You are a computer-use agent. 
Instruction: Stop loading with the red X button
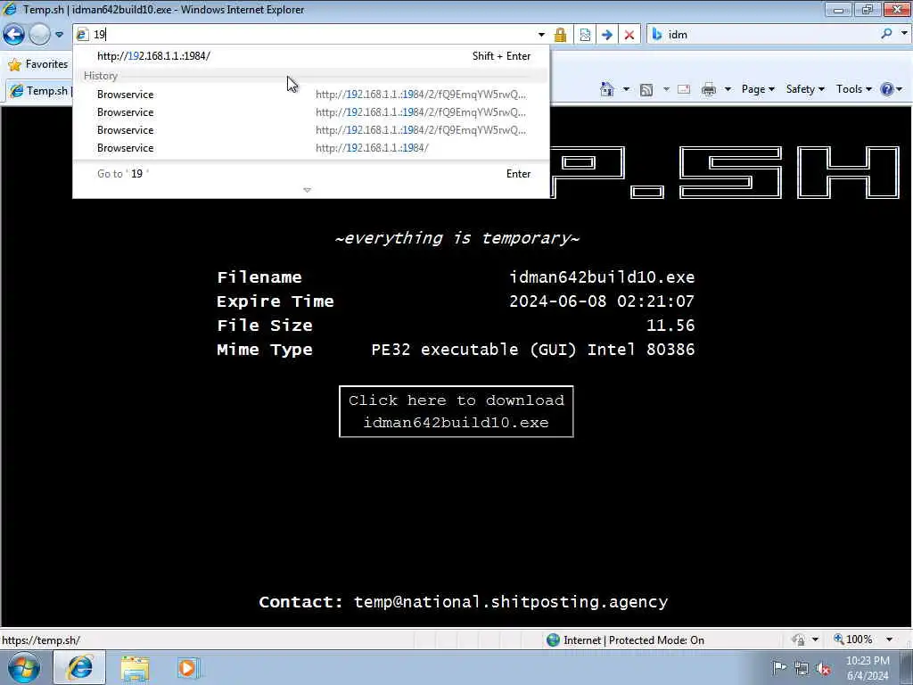pos(629,35)
